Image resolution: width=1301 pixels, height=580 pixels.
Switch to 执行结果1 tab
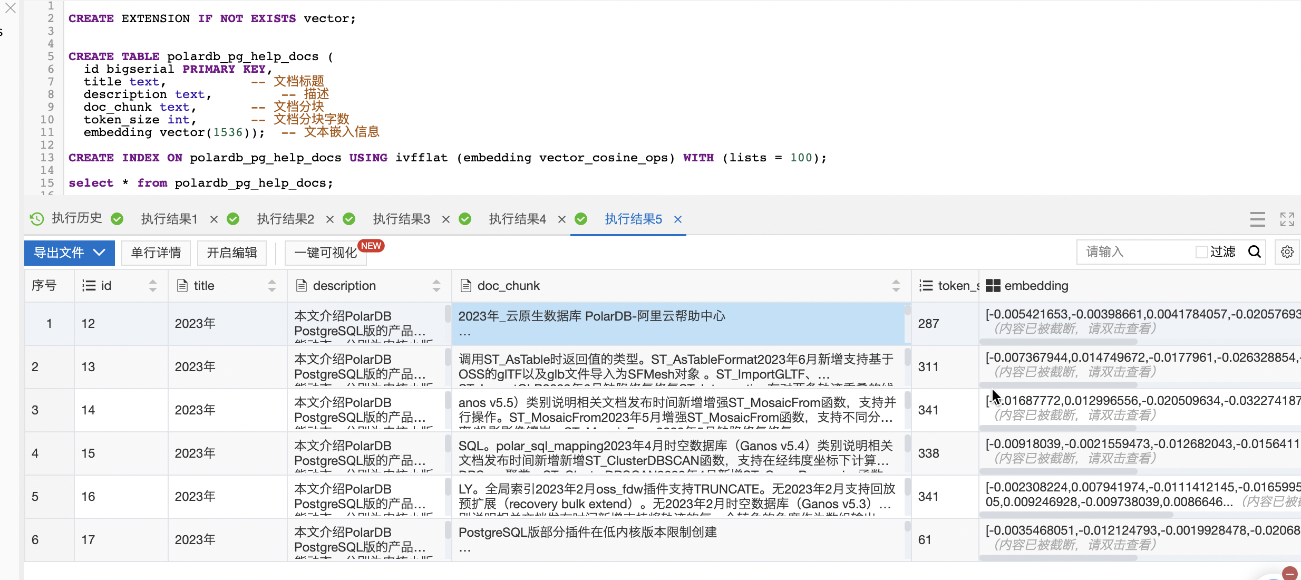pos(169,219)
